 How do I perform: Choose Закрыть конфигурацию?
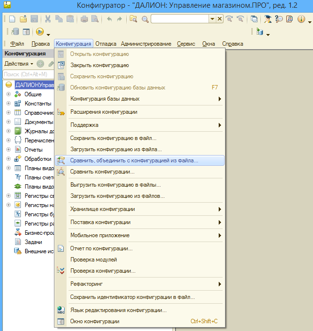(x=139, y=65)
